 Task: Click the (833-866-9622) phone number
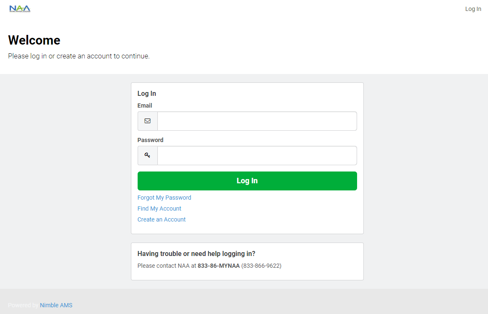tap(261, 266)
